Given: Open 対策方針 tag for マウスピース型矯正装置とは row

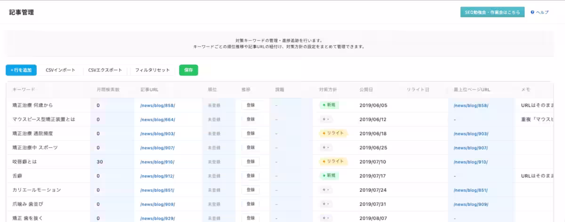Looking at the screenshot, I should click(x=325, y=119).
